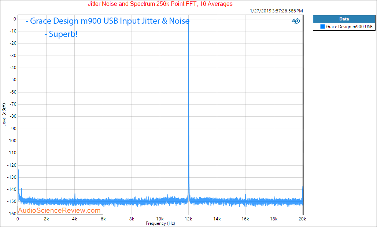This screenshot has height=227, width=377.
Task: Click the 10k frequency axis tick label
Action: pos(160,219)
